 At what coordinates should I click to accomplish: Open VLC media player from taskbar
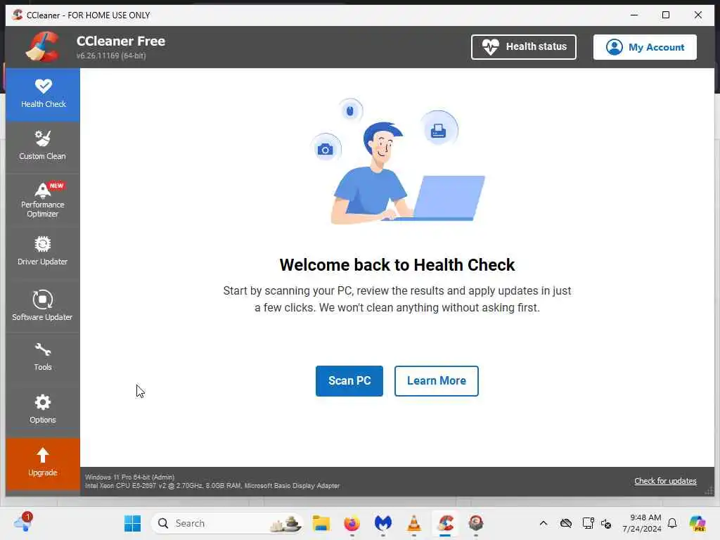pyautogui.click(x=413, y=523)
